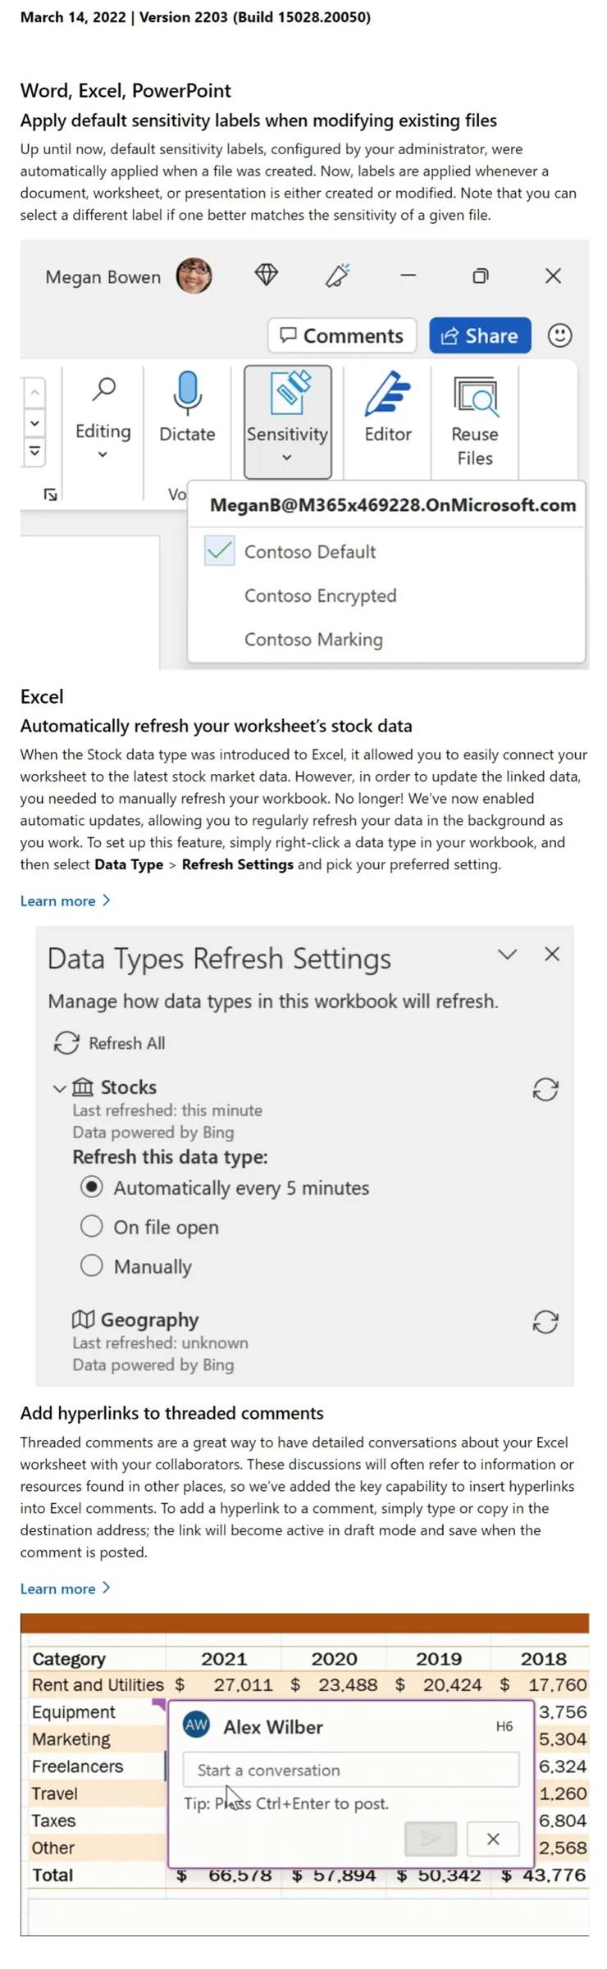Select the Contoso Encrypted label

(320, 595)
